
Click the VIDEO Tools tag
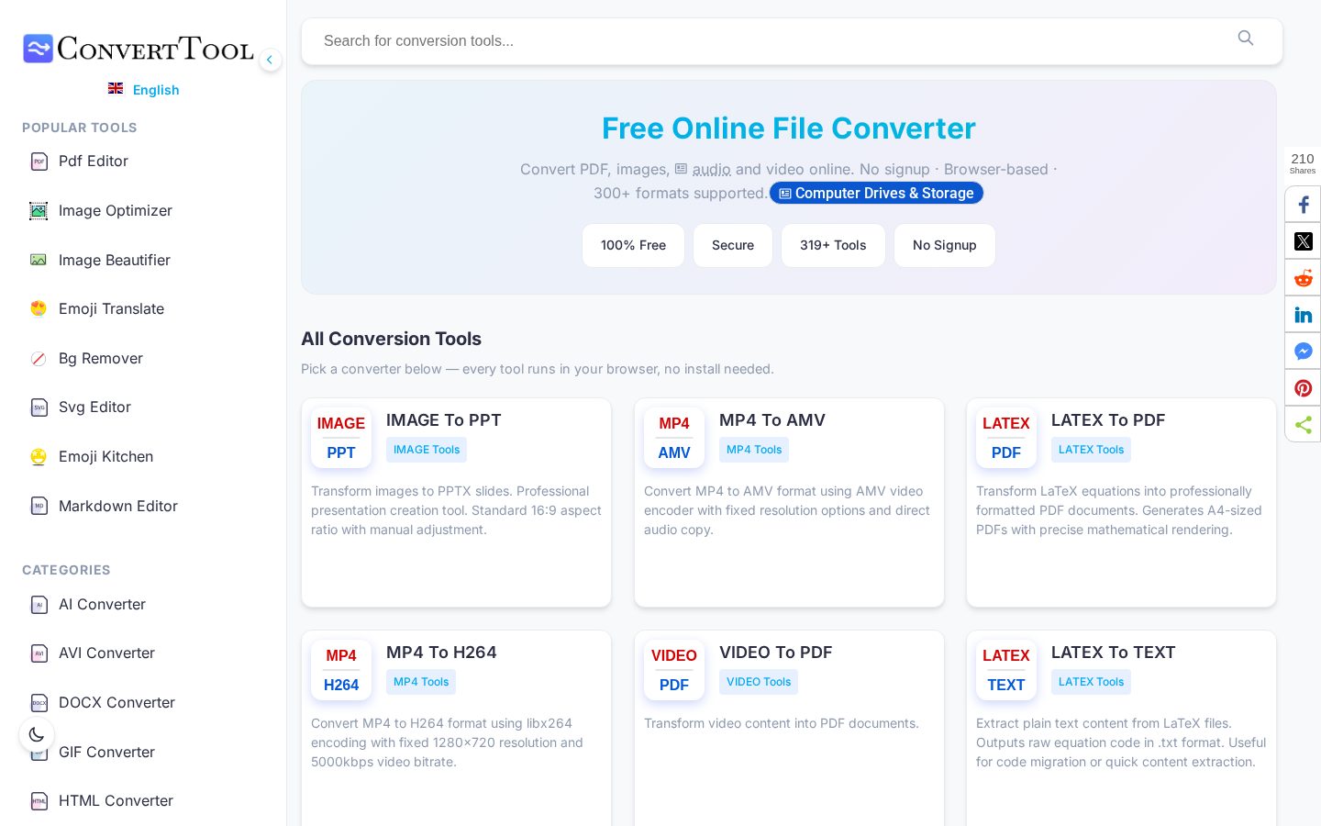759,682
